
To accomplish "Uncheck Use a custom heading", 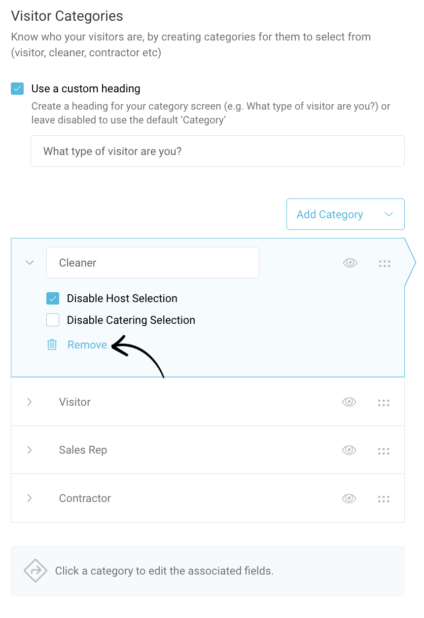I will tap(17, 89).
